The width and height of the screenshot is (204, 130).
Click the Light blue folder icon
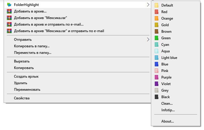[x=157, y=58]
